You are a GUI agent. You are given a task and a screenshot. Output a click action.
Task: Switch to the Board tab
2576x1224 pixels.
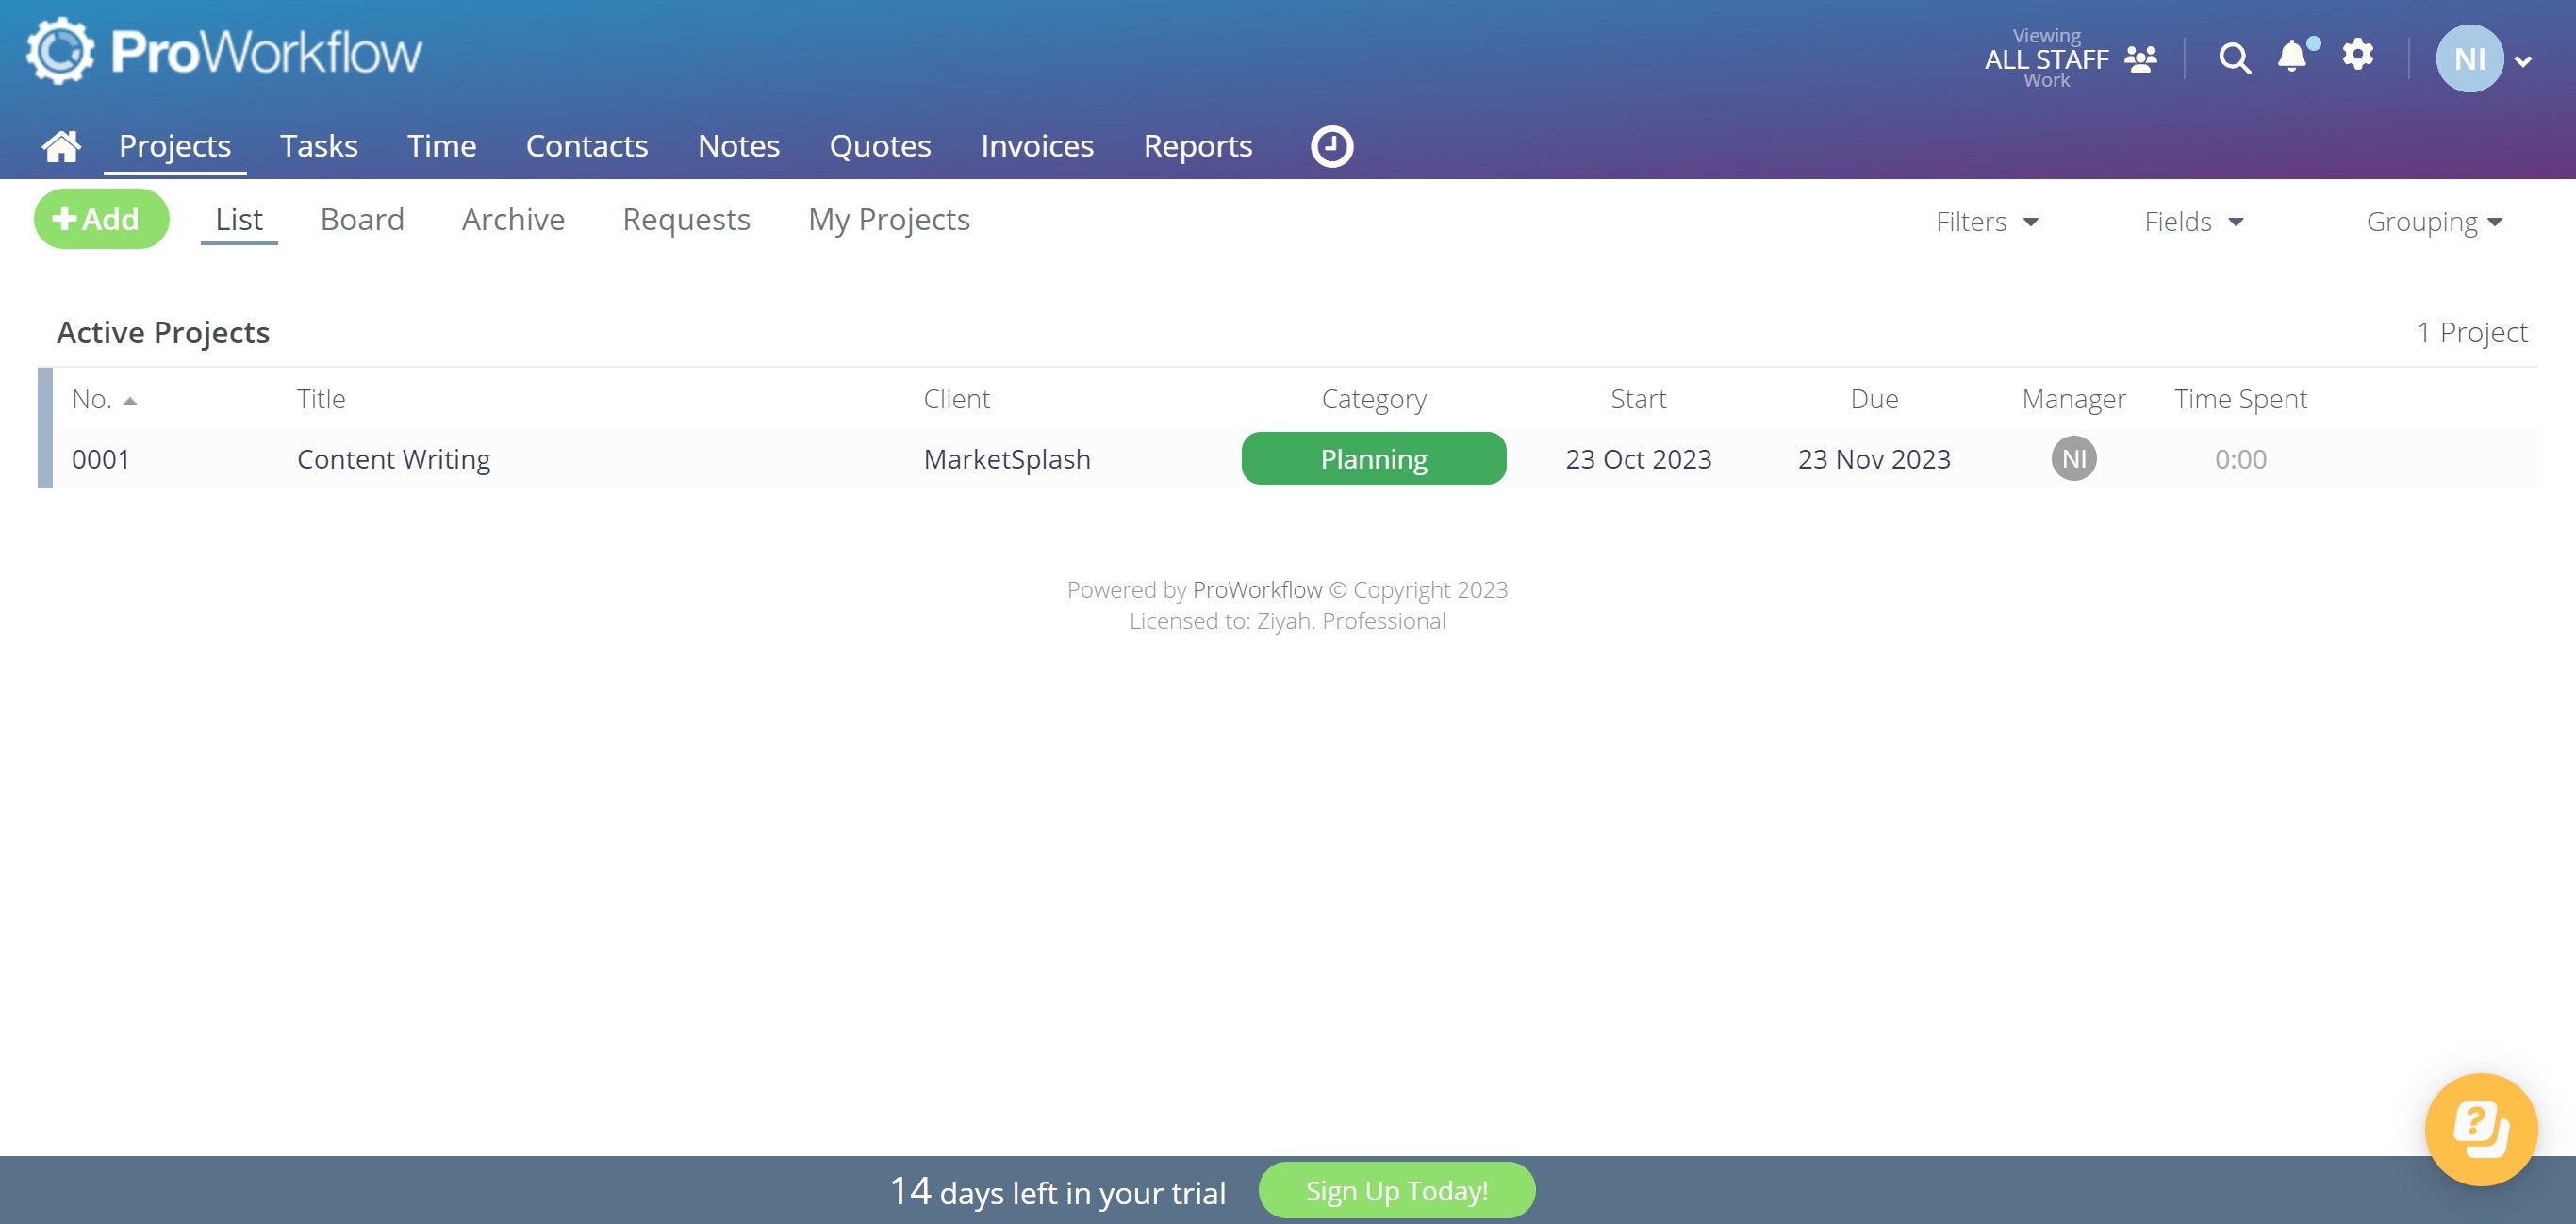362,219
